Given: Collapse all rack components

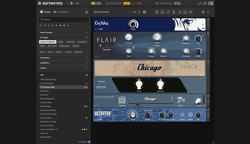Looking at the screenshot, I should point(208,12).
